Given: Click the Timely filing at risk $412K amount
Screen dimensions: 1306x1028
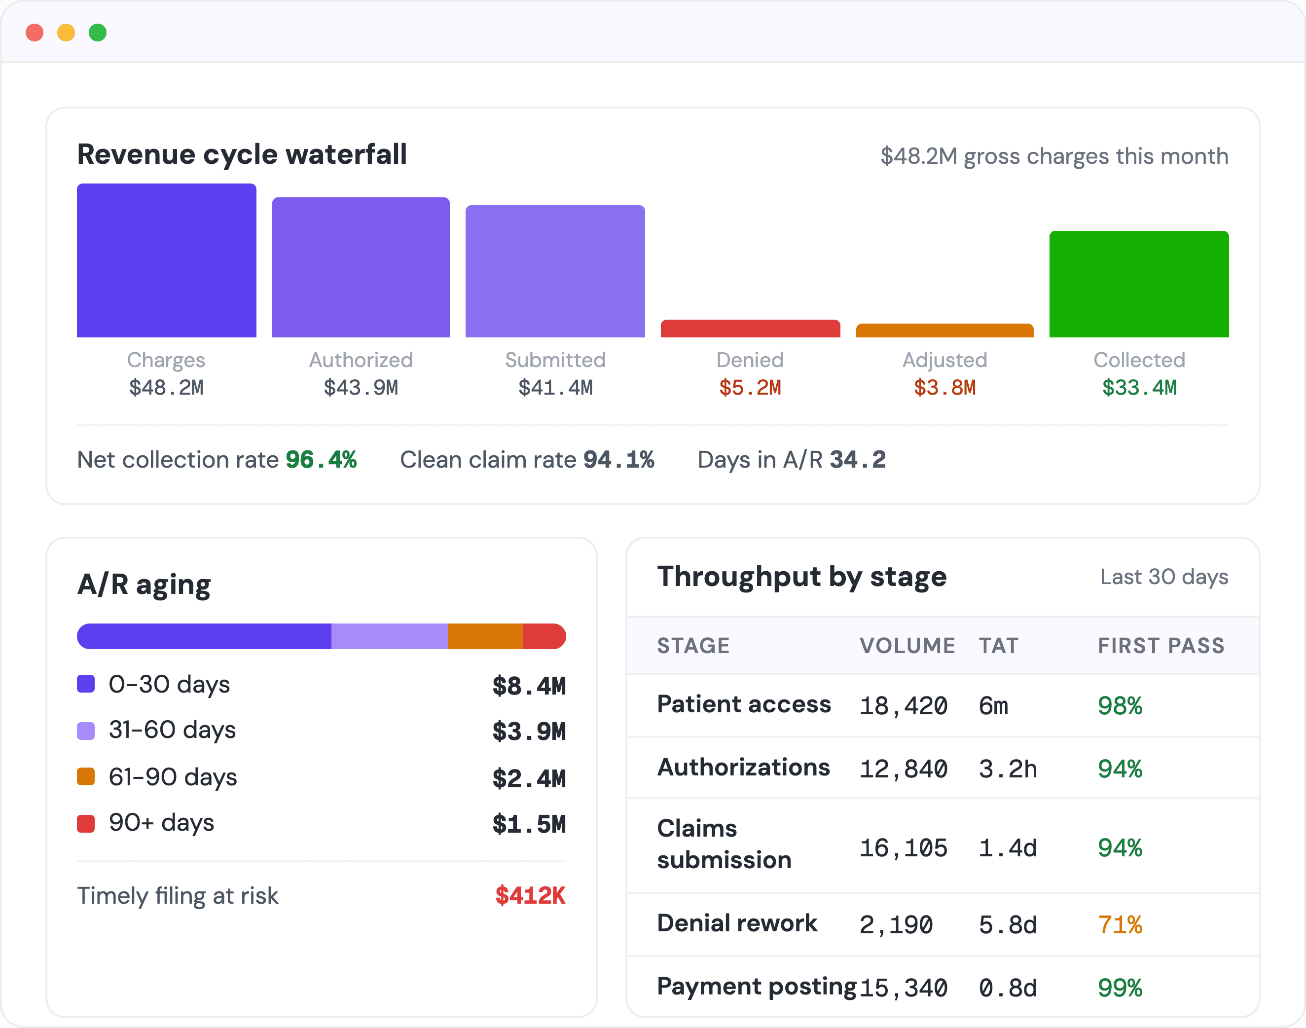Looking at the screenshot, I should click(530, 896).
